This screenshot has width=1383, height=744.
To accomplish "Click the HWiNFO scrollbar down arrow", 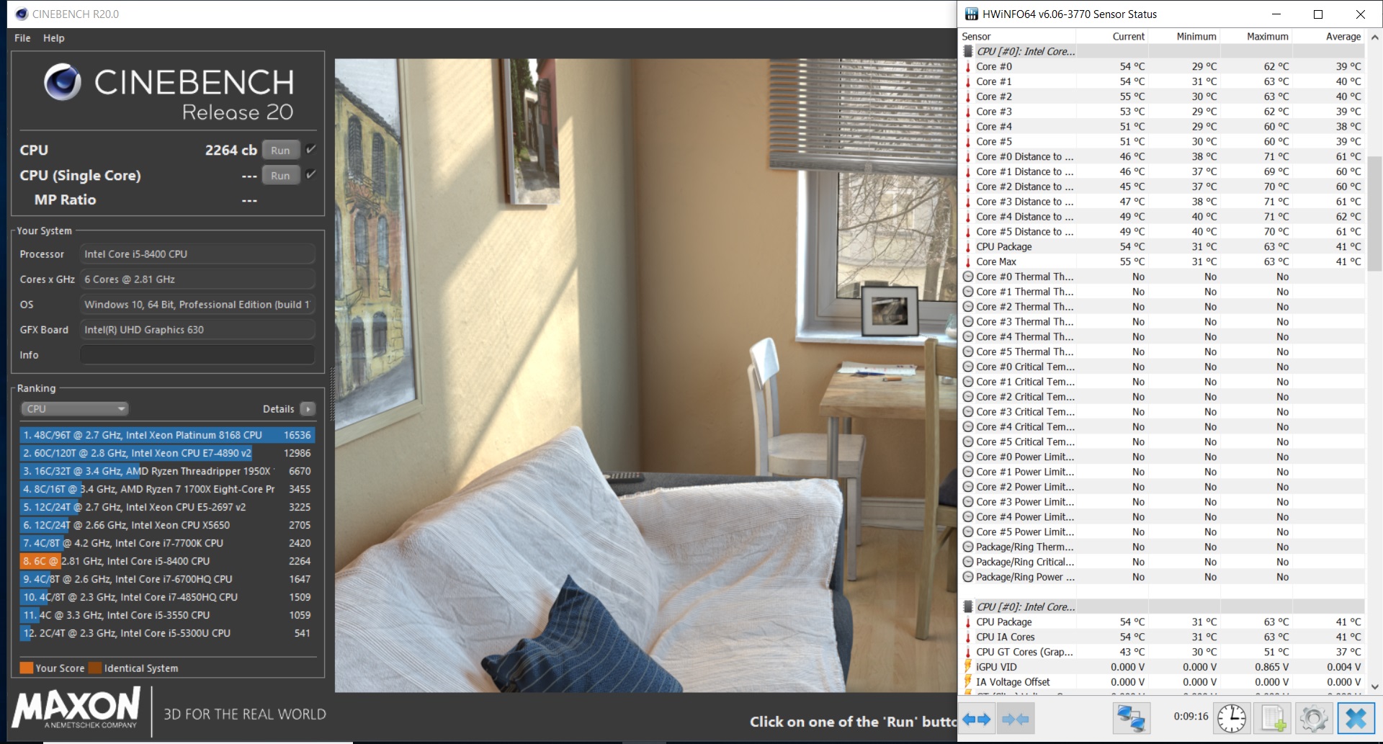I will [1374, 686].
